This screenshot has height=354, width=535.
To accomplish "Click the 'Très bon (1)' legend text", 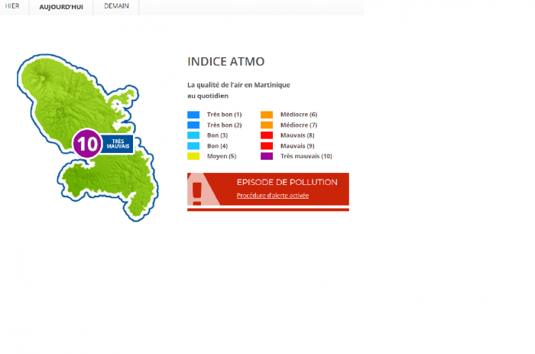I will point(224,115).
